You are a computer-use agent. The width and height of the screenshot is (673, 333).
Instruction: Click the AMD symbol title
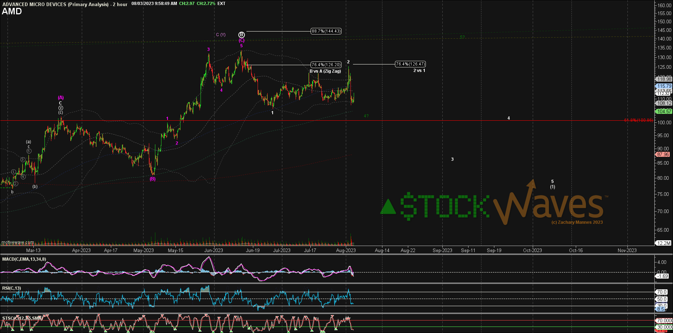[11, 11]
